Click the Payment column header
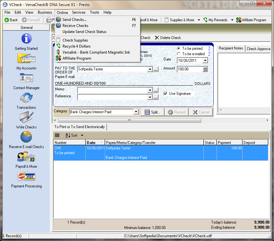The width and height of the screenshot is (274, 241). pyautogui.click(x=230, y=143)
